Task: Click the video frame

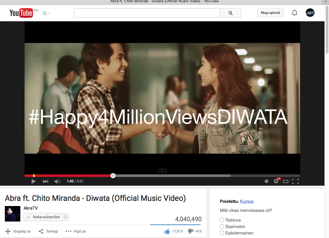Action: [x=162, y=98]
